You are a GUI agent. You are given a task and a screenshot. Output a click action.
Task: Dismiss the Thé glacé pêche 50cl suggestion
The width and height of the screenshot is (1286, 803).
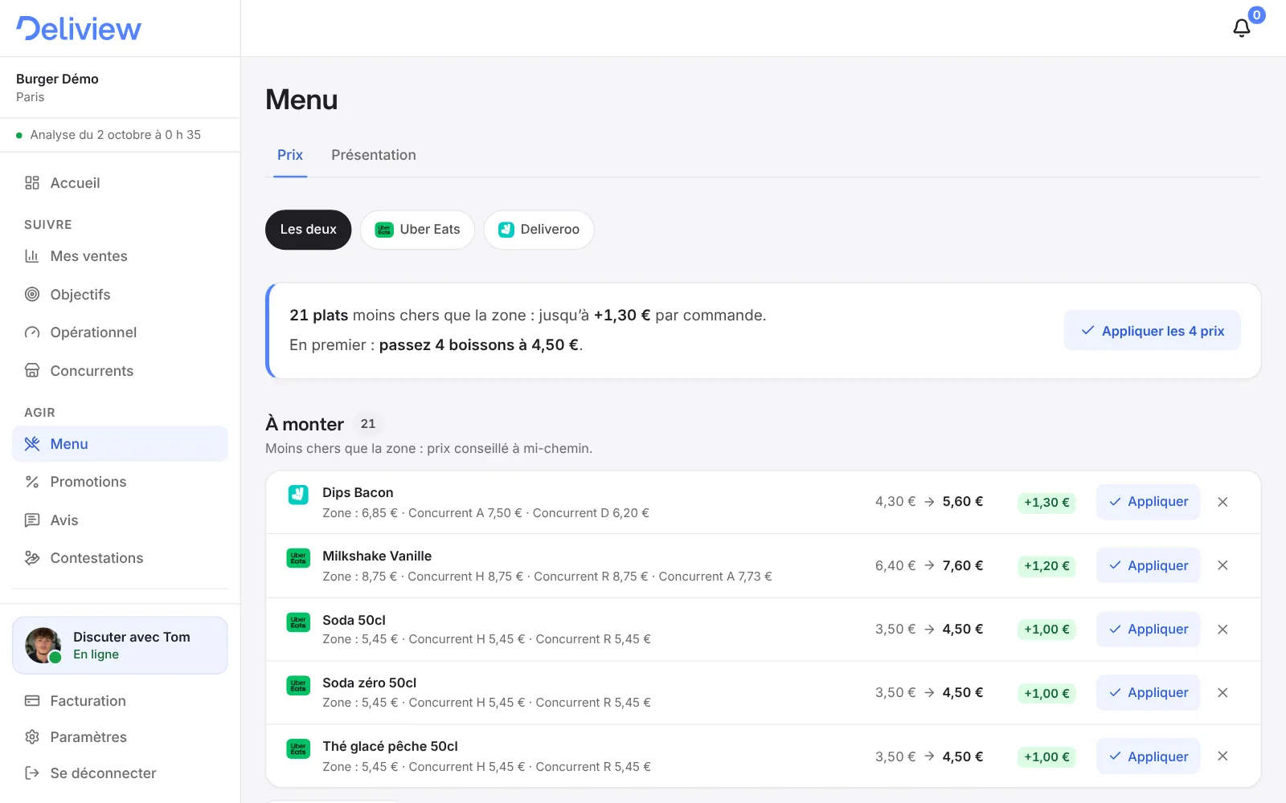tap(1223, 756)
